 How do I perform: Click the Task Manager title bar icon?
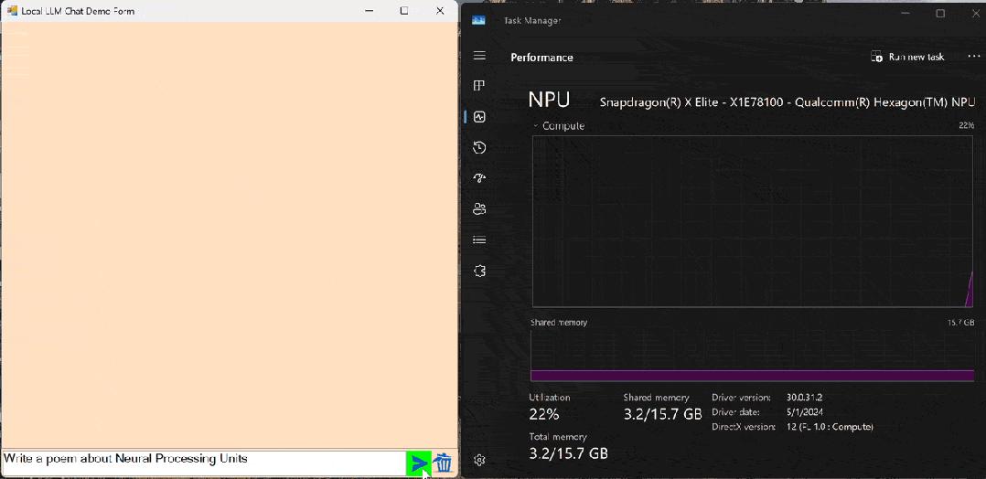point(478,20)
